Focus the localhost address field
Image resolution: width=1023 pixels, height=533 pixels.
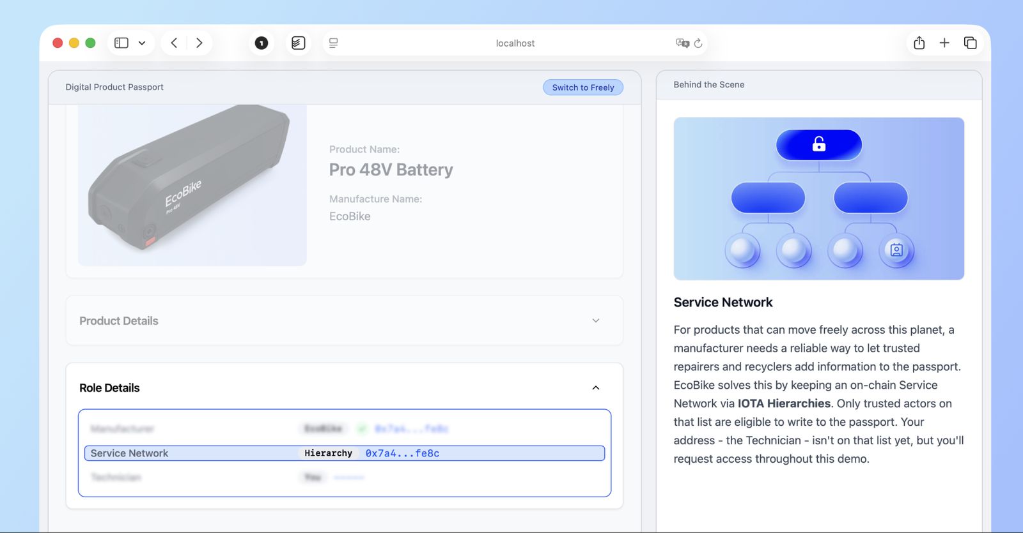[515, 43]
